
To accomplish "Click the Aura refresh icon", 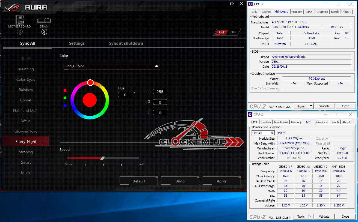I will tap(232, 4).
